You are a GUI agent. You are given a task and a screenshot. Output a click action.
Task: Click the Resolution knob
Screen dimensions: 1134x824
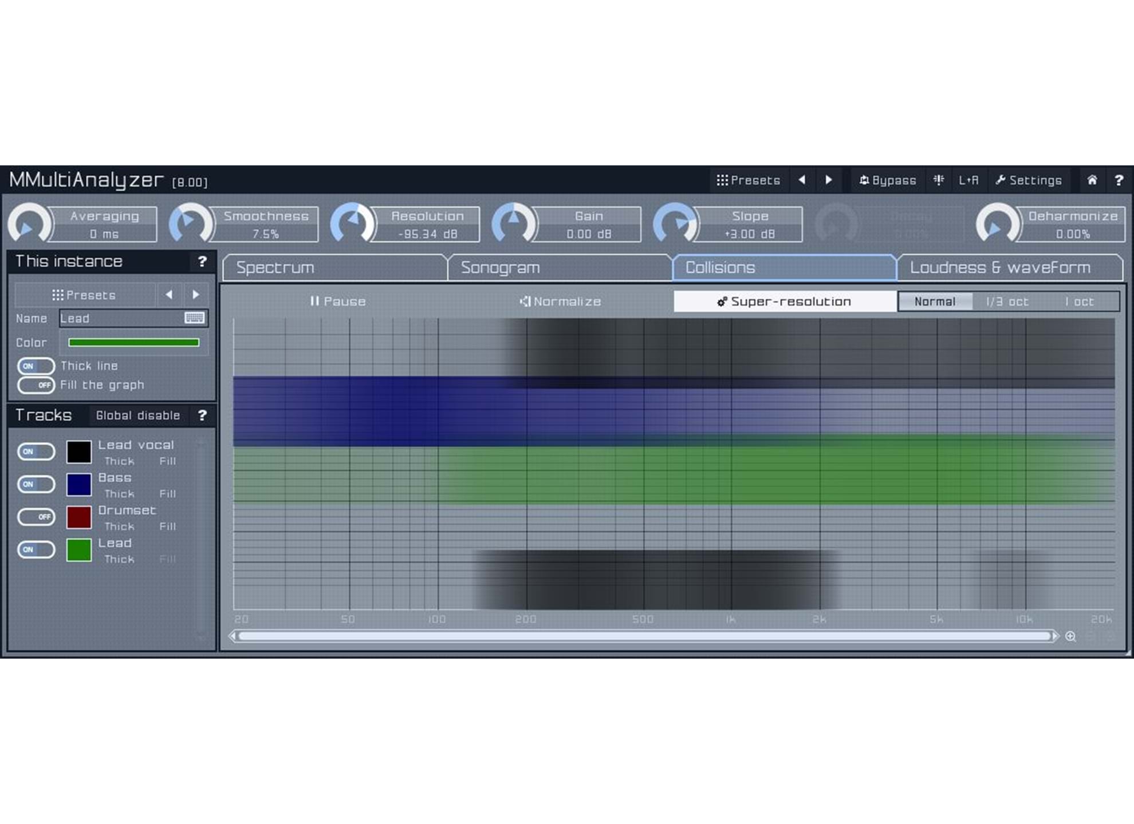(352, 224)
